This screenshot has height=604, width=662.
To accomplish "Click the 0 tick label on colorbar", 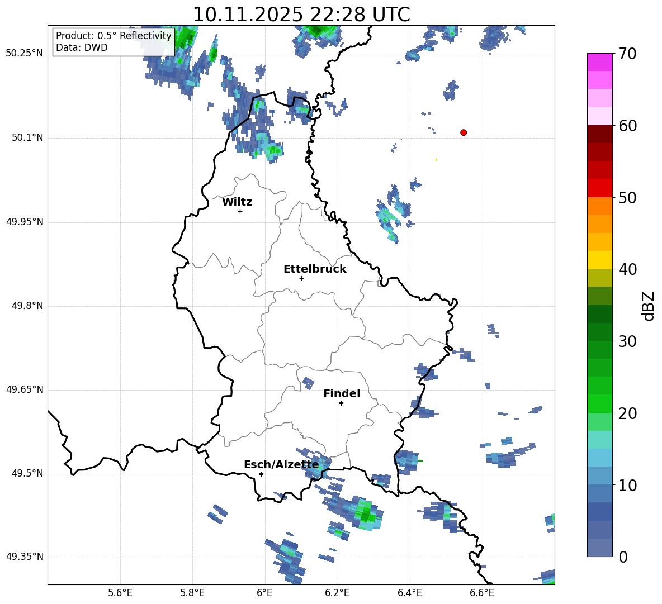I will pyautogui.click(x=623, y=557).
